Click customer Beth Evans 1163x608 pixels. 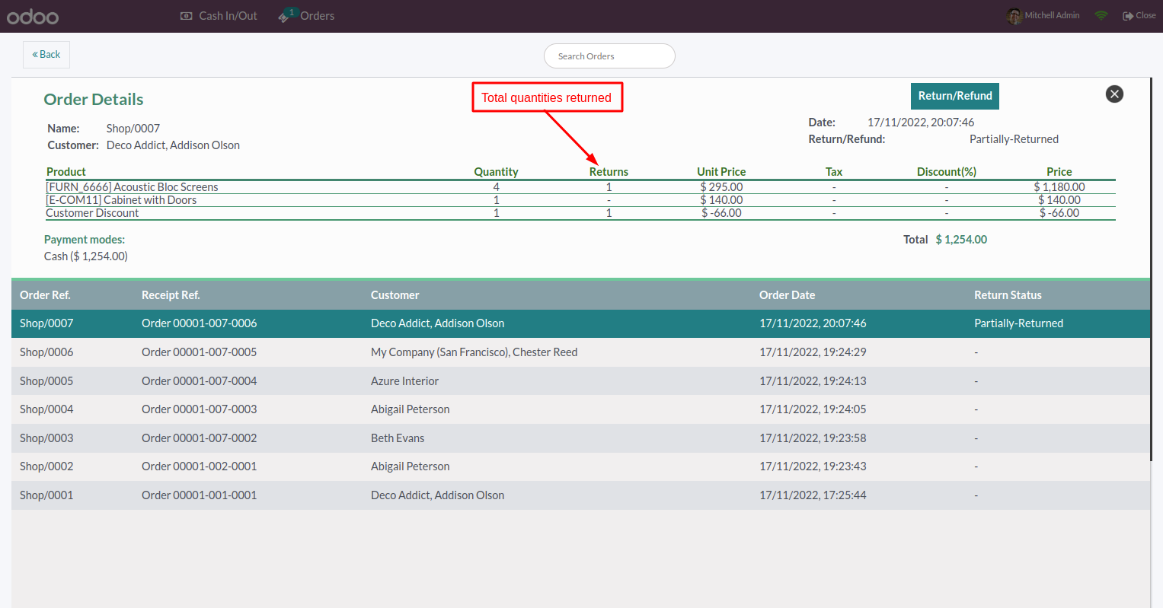tap(398, 438)
